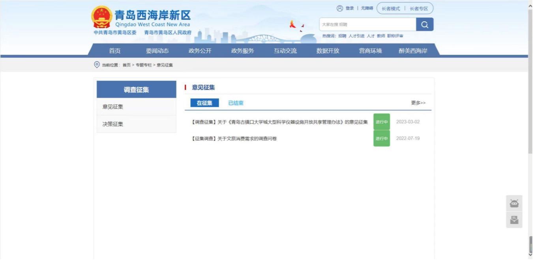
Task: Open the 互动交流 navigation menu
Action: tap(285, 51)
